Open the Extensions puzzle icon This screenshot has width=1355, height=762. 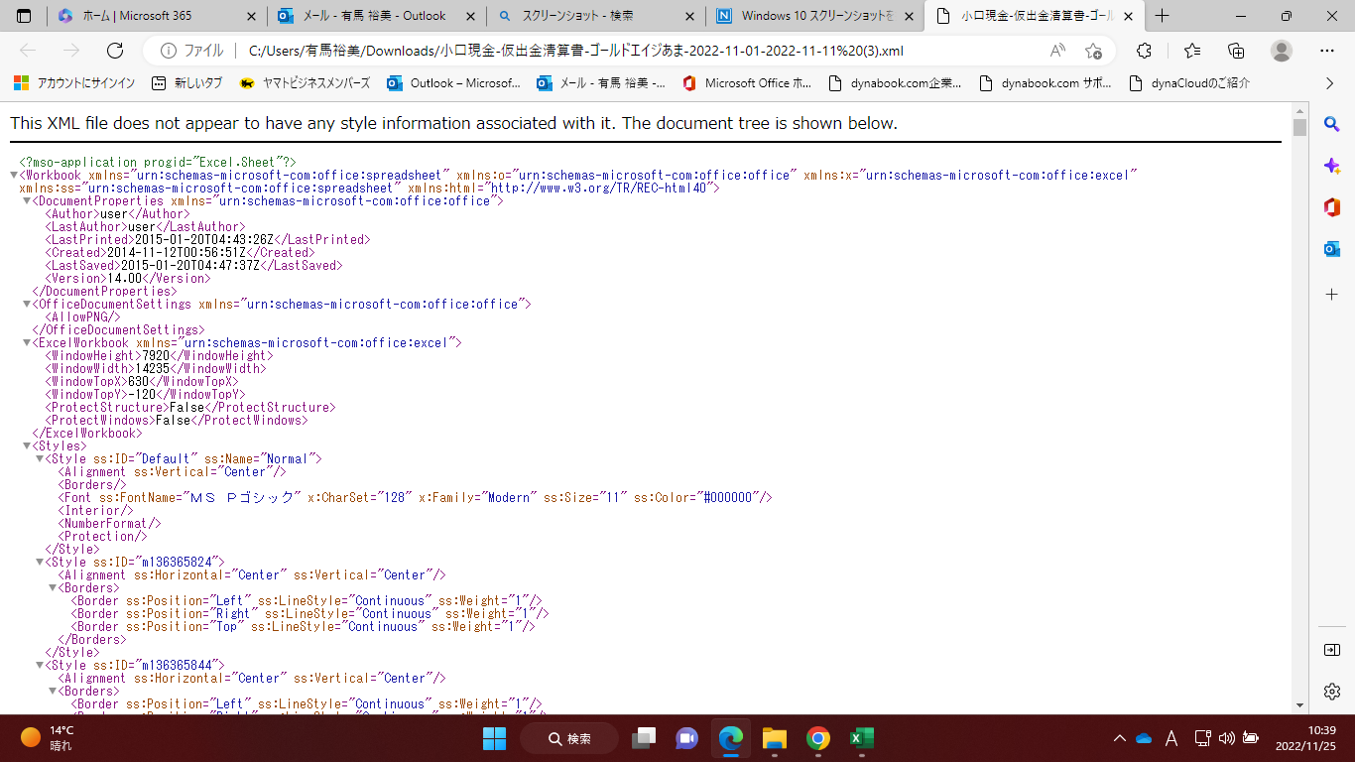pyautogui.click(x=1144, y=51)
